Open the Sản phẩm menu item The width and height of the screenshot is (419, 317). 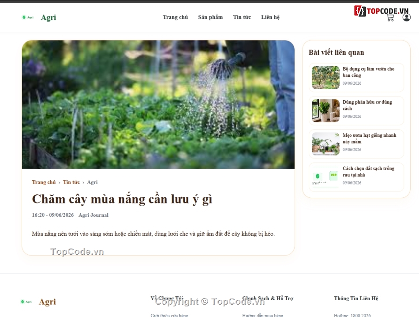click(x=210, y=17)
